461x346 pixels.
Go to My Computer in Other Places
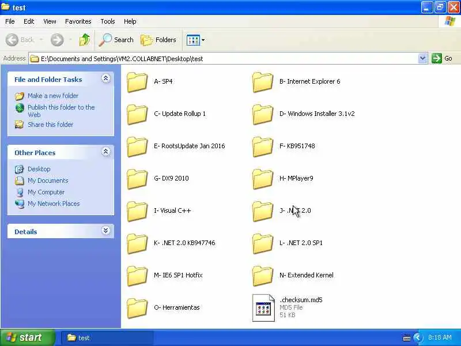(x=46, y=192)
